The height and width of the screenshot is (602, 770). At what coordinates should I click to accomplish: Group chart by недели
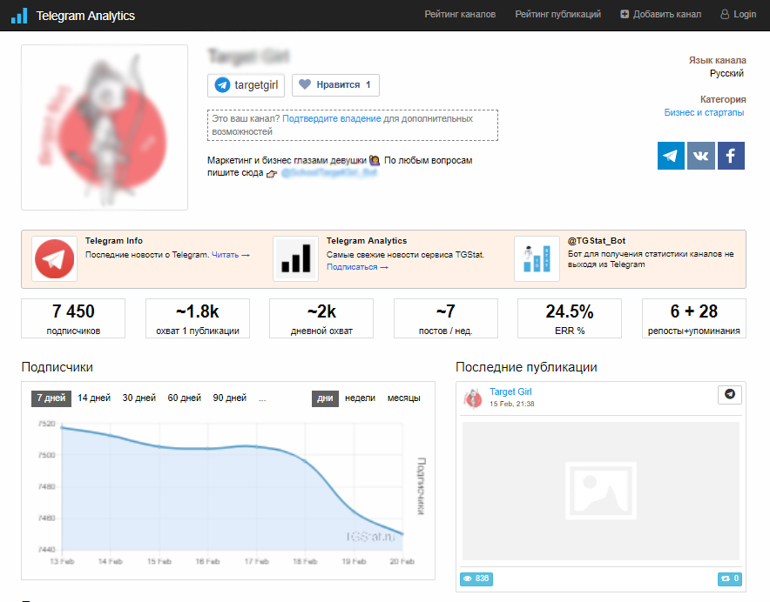click(x=360, y=398)
